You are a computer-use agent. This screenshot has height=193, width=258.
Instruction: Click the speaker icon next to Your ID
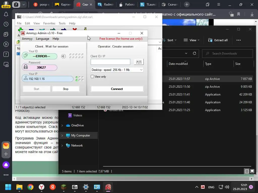click(x=63, y=56)
